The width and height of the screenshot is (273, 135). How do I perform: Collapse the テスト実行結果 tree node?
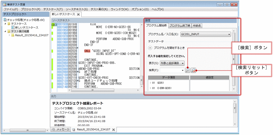point(5,31)
